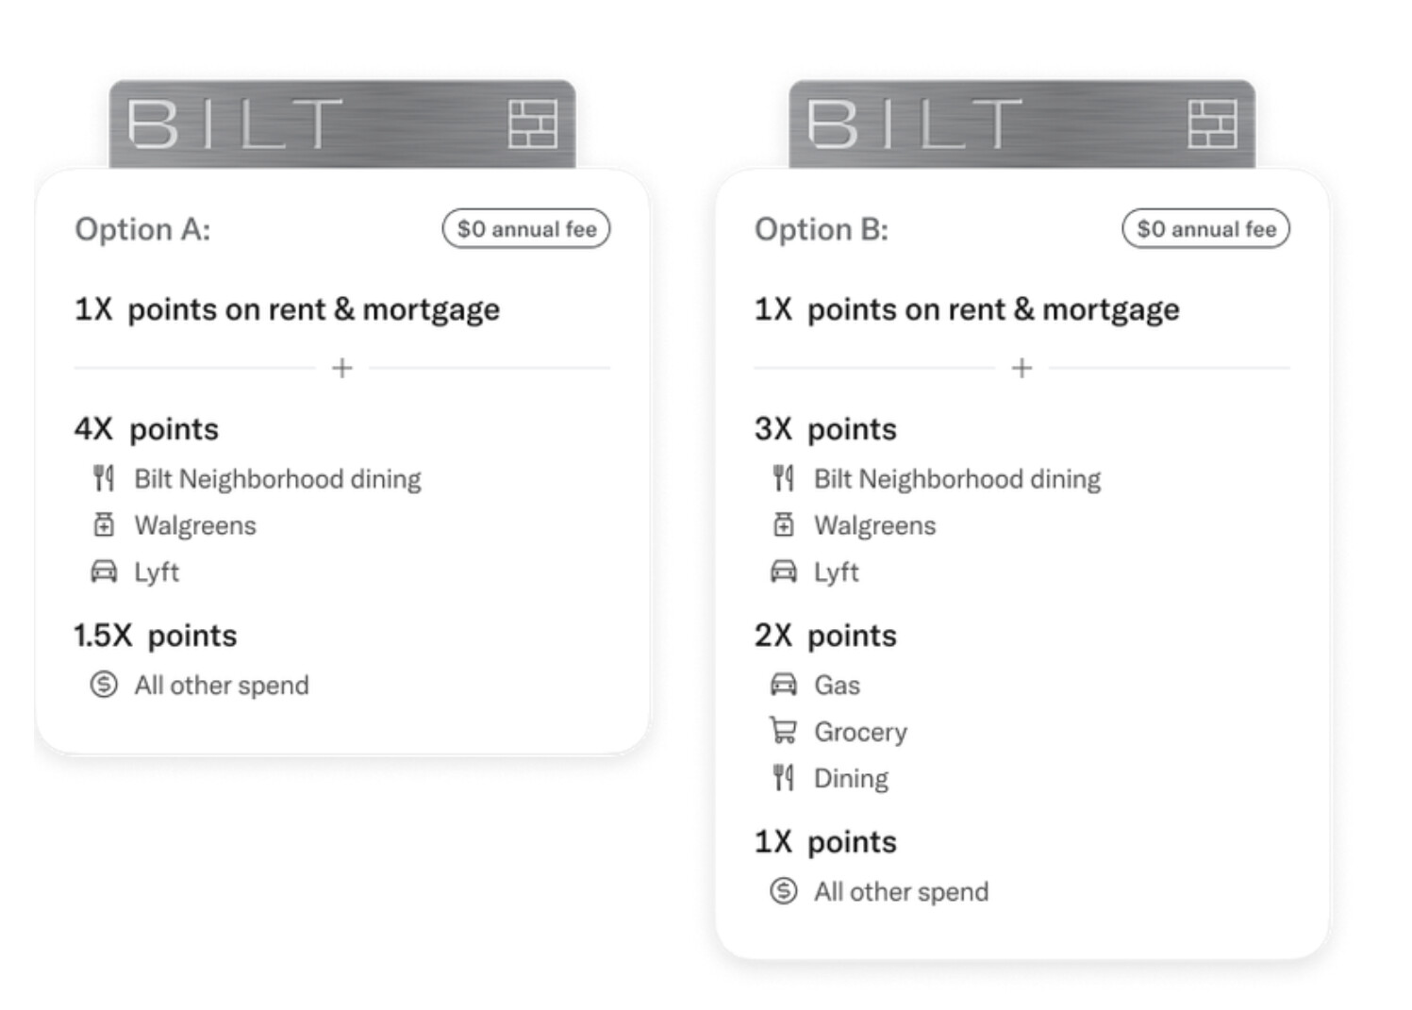The image size is (1412, 1010).
Task: Click the Lyft car icon in Option A
Action: [x=104, y=571]
